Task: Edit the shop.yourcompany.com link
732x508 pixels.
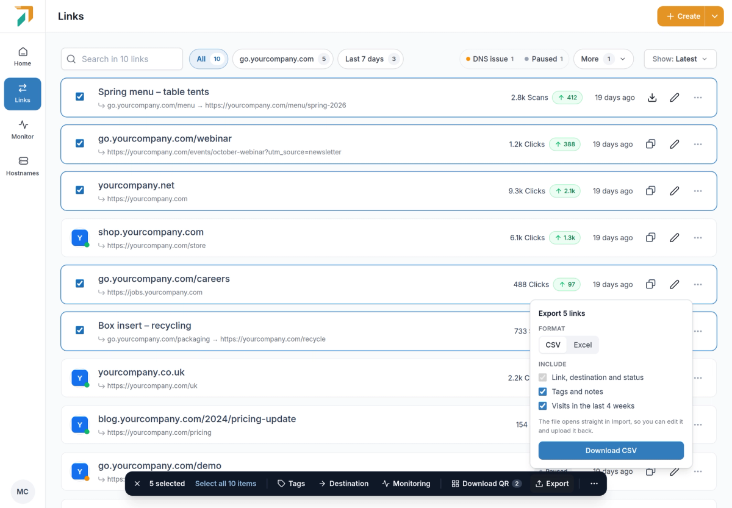Action: coord(675,238)
